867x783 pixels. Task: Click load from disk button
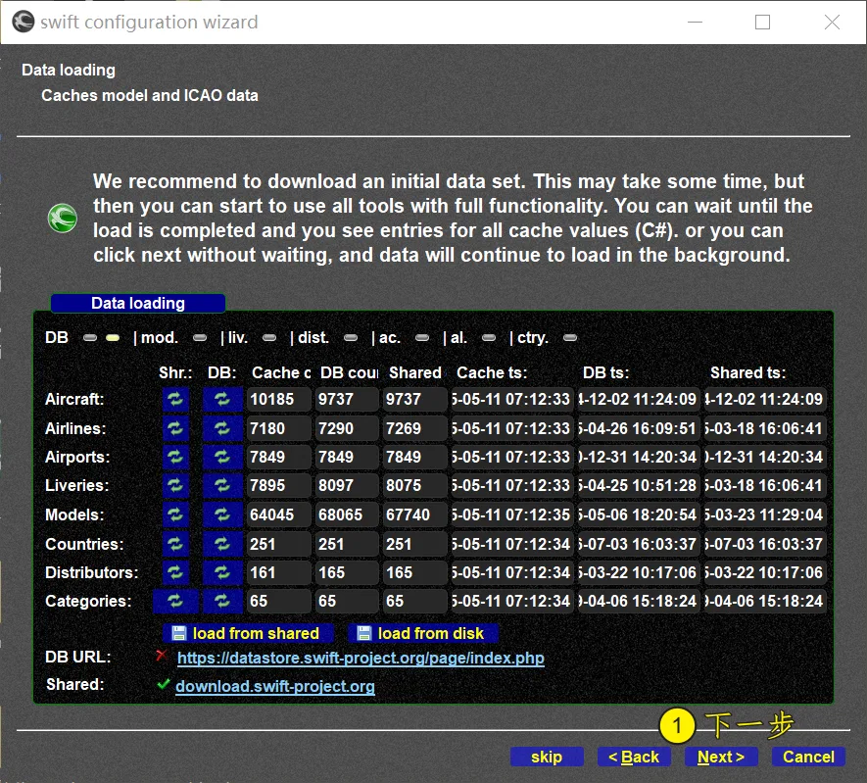click(x=423, y=633)
